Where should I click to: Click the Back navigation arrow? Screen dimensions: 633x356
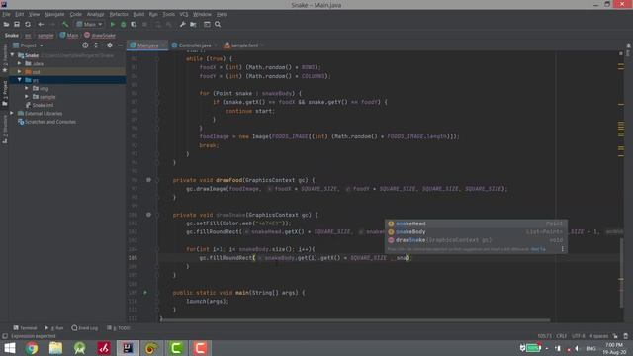(41, 24)
